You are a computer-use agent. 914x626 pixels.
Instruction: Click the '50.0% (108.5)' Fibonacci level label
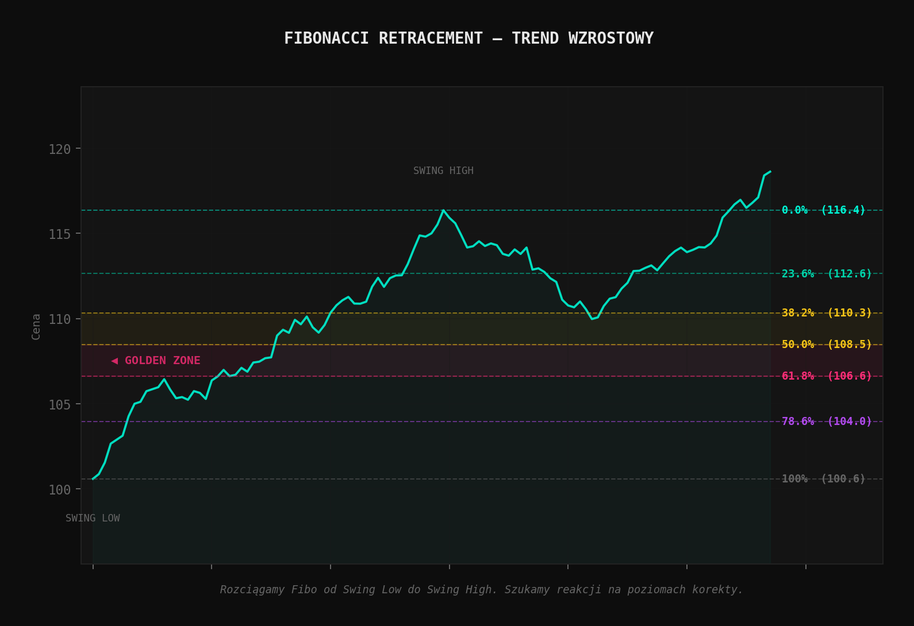coord(827,345)
